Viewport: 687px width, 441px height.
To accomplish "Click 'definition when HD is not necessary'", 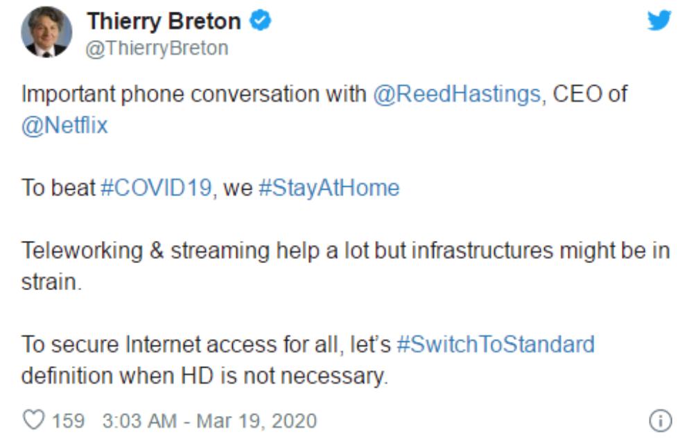I will (x=205, y=376).
